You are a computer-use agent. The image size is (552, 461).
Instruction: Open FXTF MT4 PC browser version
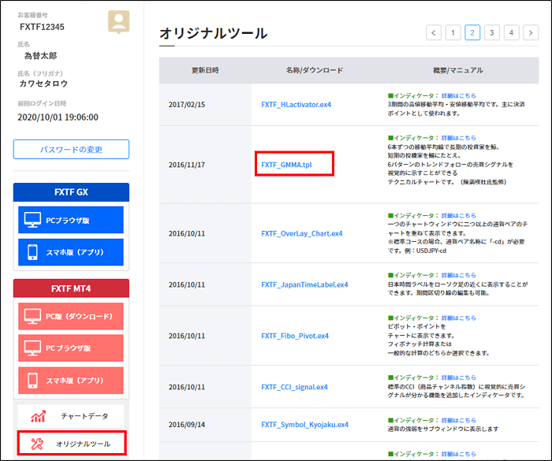pos(71,348)
